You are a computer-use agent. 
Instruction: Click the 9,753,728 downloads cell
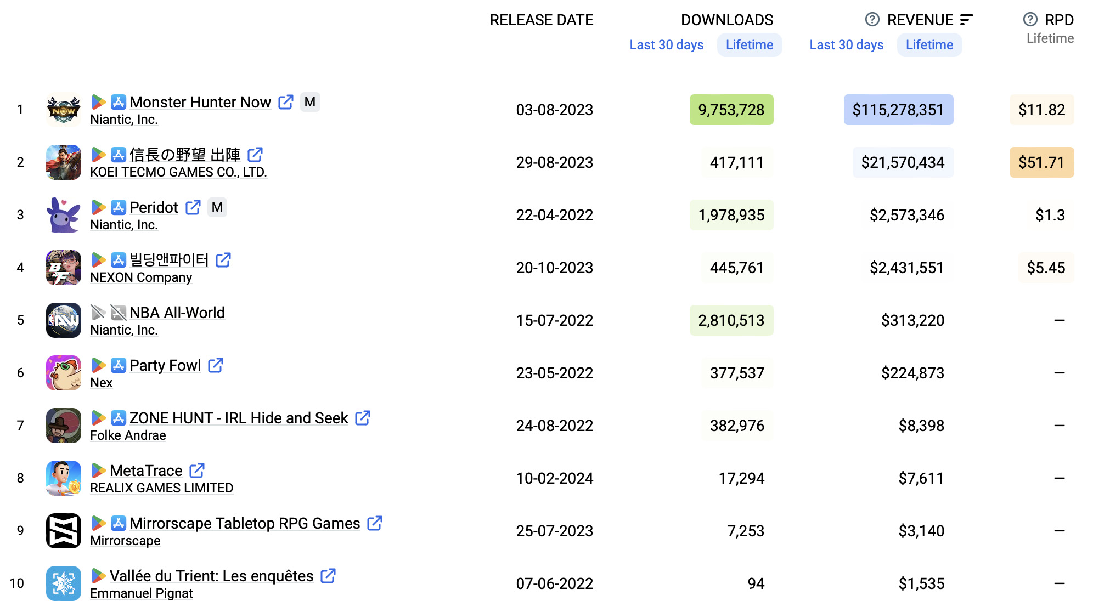[731, 110]
